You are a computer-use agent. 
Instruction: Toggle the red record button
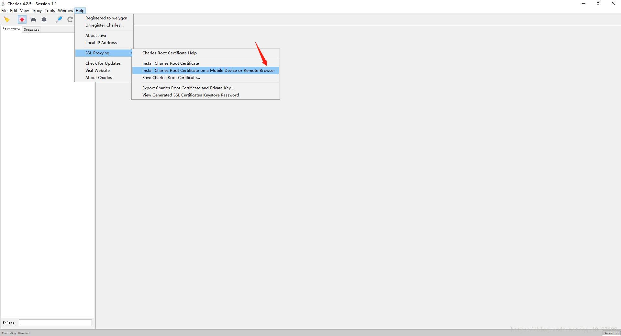[22, 19]
